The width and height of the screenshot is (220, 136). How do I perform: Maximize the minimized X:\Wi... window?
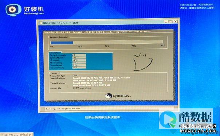click(x=25, y=135)
